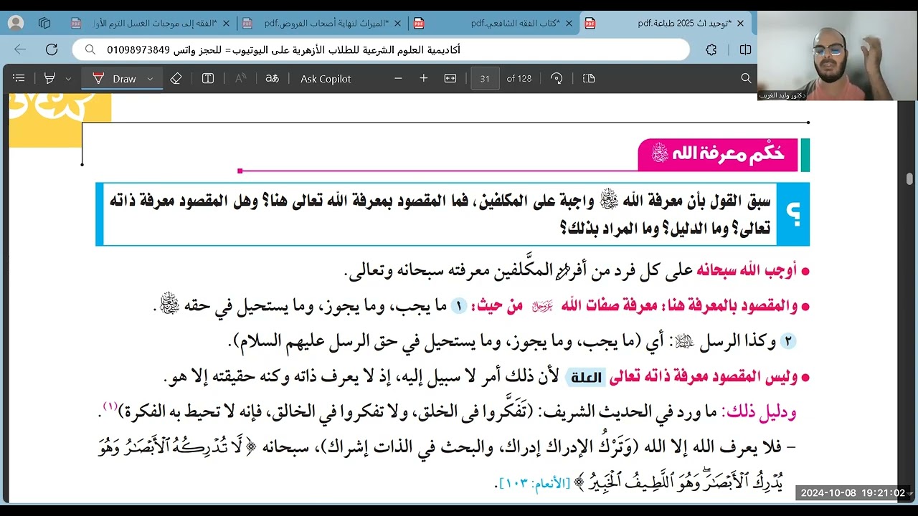The width and height of the screenshot is (918, 516).
Task: Expand the Highlight color options dropdown
Action: pos(68,79)
